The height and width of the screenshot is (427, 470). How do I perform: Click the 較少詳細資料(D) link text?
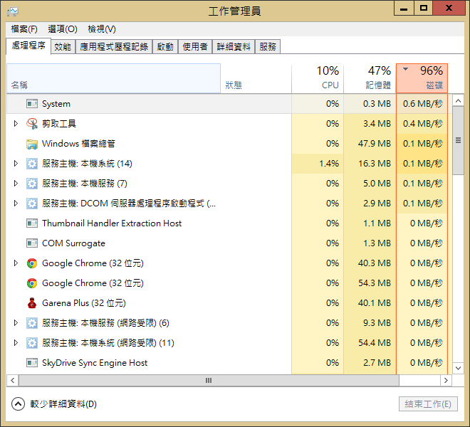tap(63, 404)
